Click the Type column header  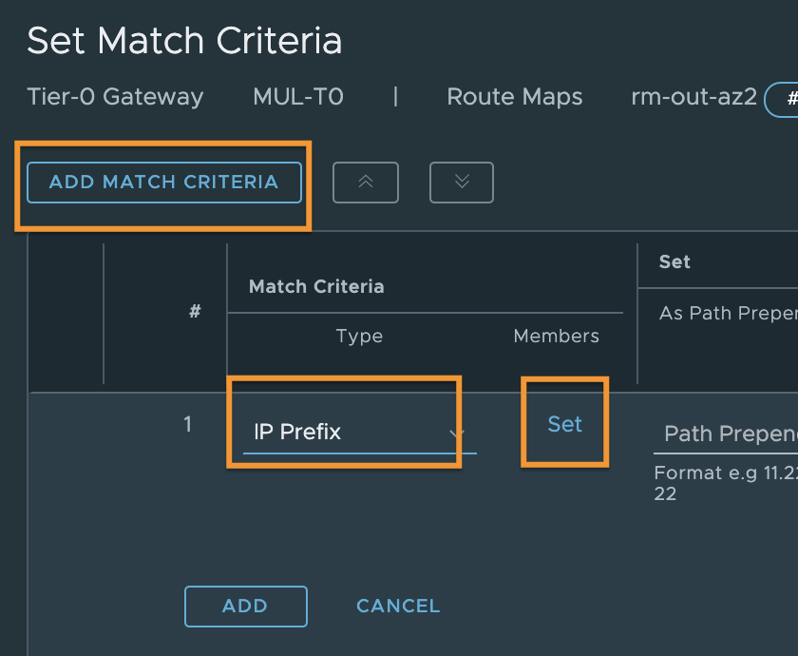(x=359, y=336)
